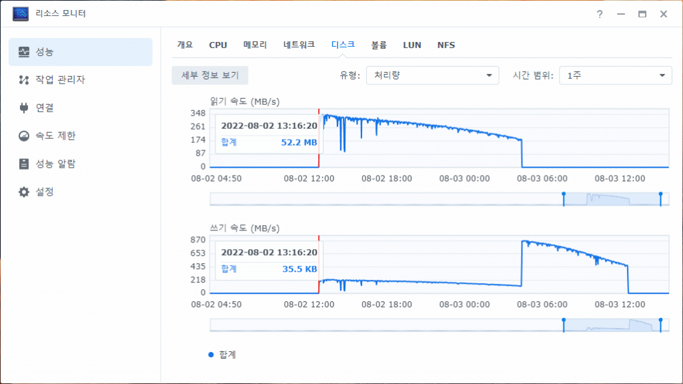Open help with the question mark icon
The image size is (683, 384).
(x=600, y=14)
